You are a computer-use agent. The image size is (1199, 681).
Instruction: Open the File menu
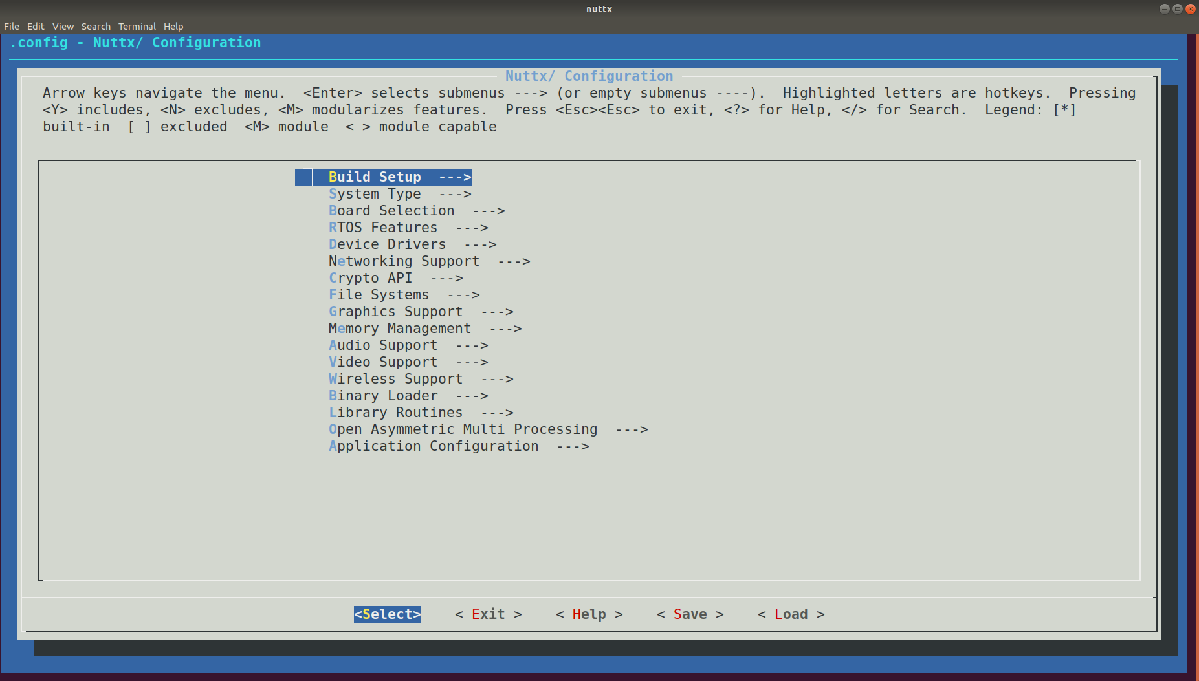click(x=12, y=27)
